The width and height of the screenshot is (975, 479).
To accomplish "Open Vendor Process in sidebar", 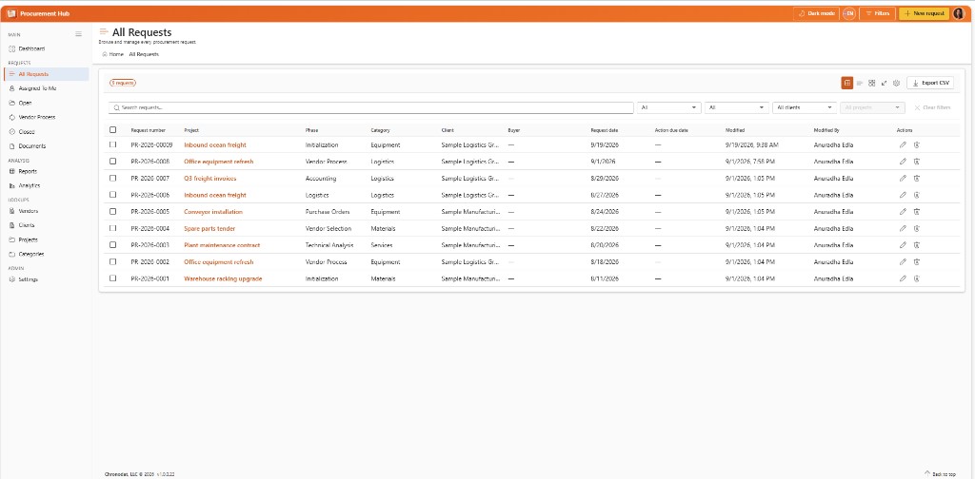I will click(x=46, y=117).
